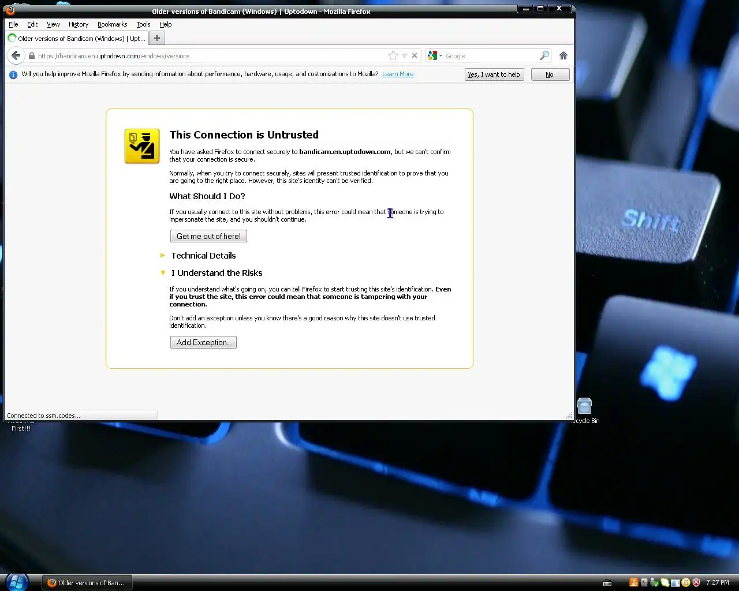Viewport: 739px width, 591px height.
Task: Select Firefox taskbar button Older versions of Ban...
Action: (x=87, y=583)
